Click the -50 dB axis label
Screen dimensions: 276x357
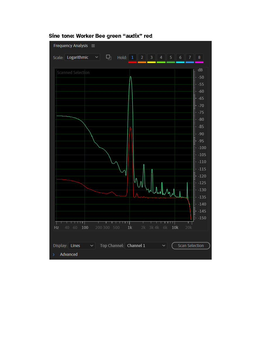201,77
